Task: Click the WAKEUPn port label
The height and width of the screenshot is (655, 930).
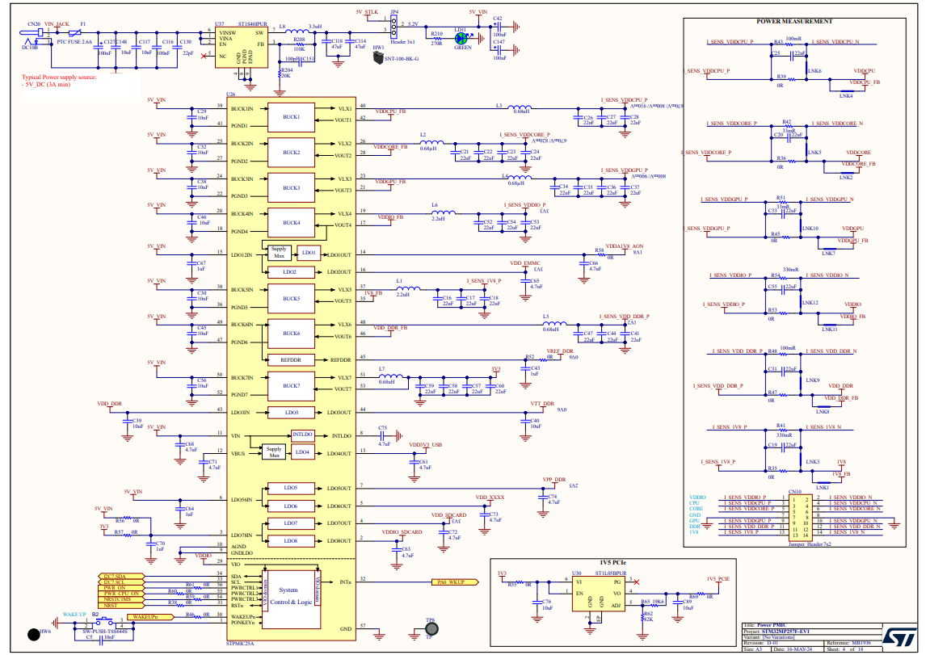Action: pos(150,617)
